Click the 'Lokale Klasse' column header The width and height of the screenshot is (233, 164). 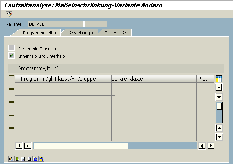154,79
